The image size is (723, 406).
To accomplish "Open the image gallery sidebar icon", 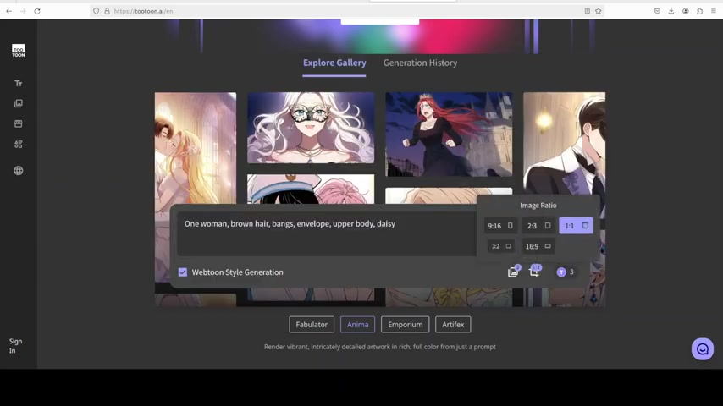I will 19,103.
